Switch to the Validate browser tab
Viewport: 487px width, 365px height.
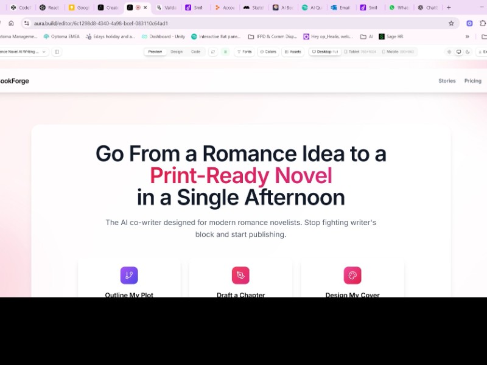(166, 7)
